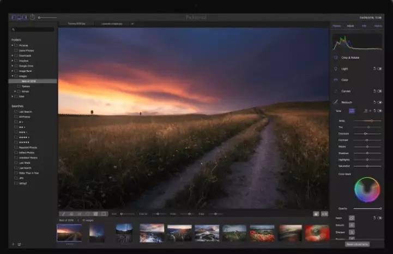
Task: Reset the Retouch adjustment with its arrow icon
Action: point(374,102)
